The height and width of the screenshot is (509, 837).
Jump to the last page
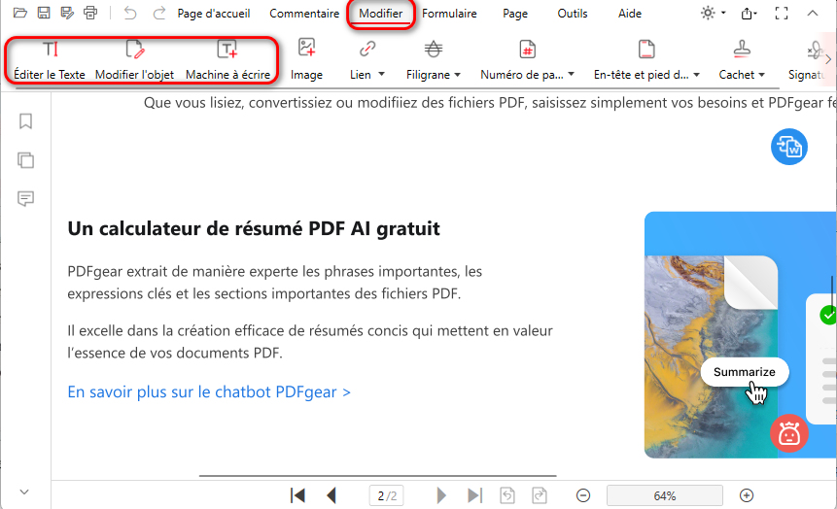[x=474, y=495]
